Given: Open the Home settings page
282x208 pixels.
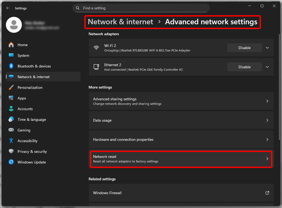Looking at the screenshot, I should (x=43, y=45).
